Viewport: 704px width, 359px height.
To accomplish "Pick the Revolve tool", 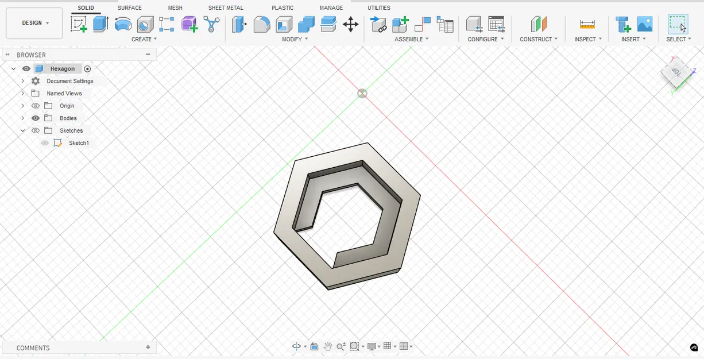I will tap(123, 24).
